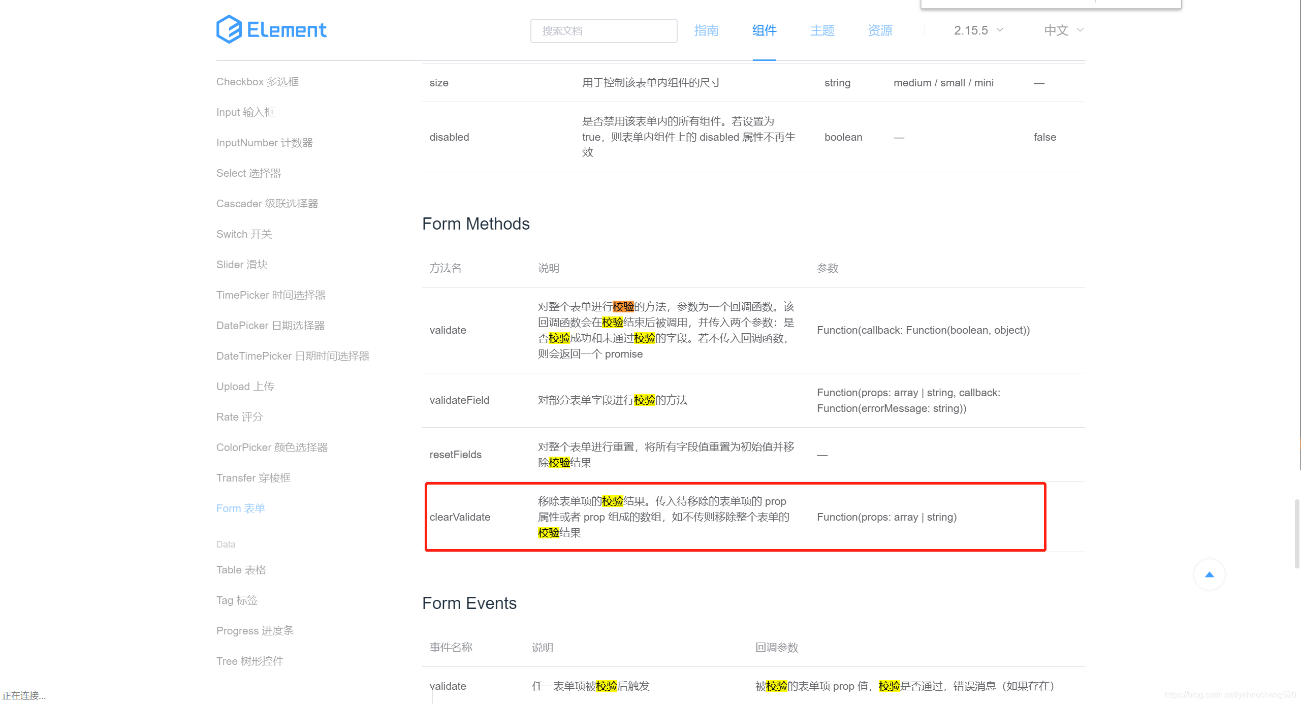Image resolution: width=1301 pixels, height=704 pixels.
Task: Open the 资源 menu item
Action: pos(880,30)
